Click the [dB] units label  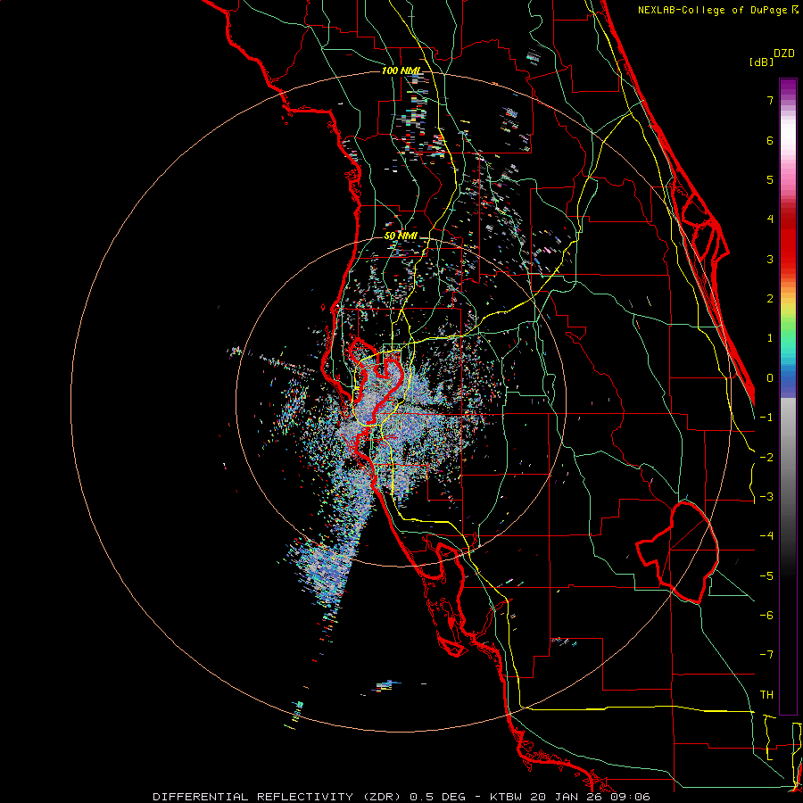click(x=761, y=62)
